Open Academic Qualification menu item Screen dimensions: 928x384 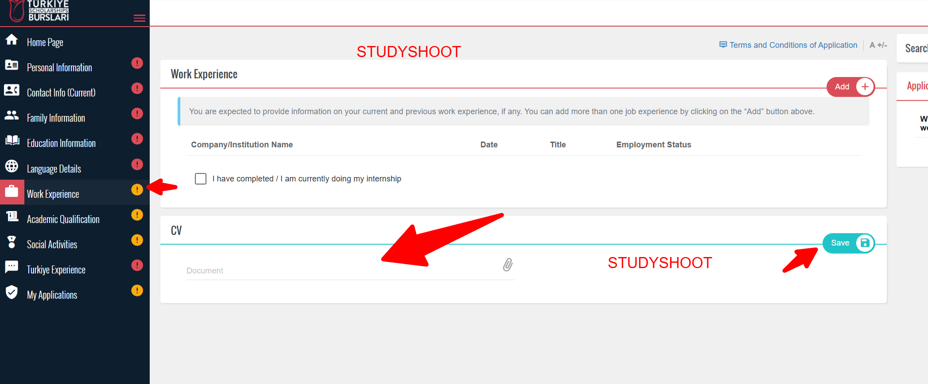pos(63,219)
